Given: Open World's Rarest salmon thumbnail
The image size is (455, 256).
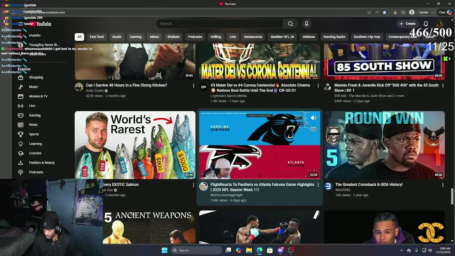Looking at the screenshot, I should click(x=135, y=145).
